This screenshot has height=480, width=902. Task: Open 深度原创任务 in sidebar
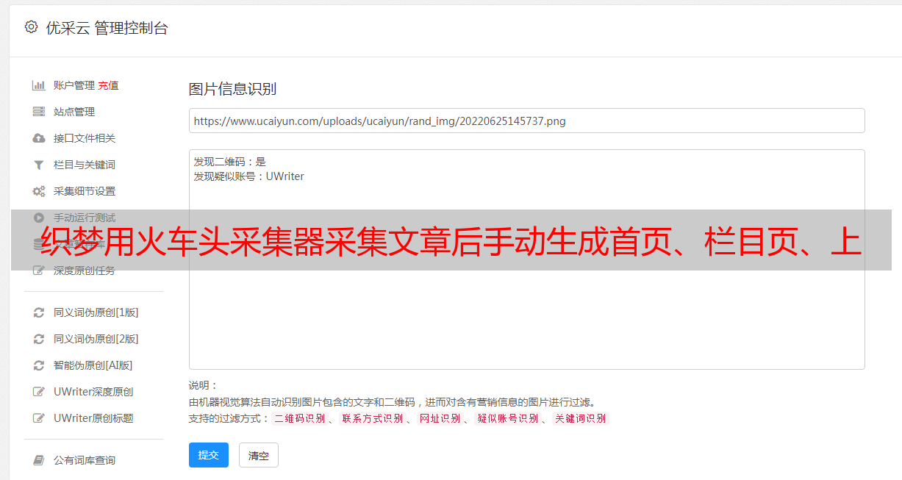click(85, 271)
